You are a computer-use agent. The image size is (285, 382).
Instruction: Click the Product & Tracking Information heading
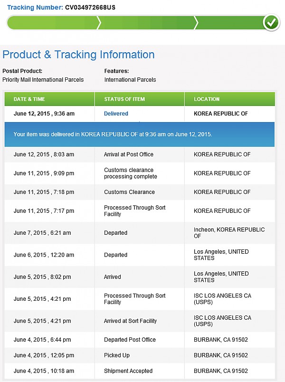click(78, 55)
